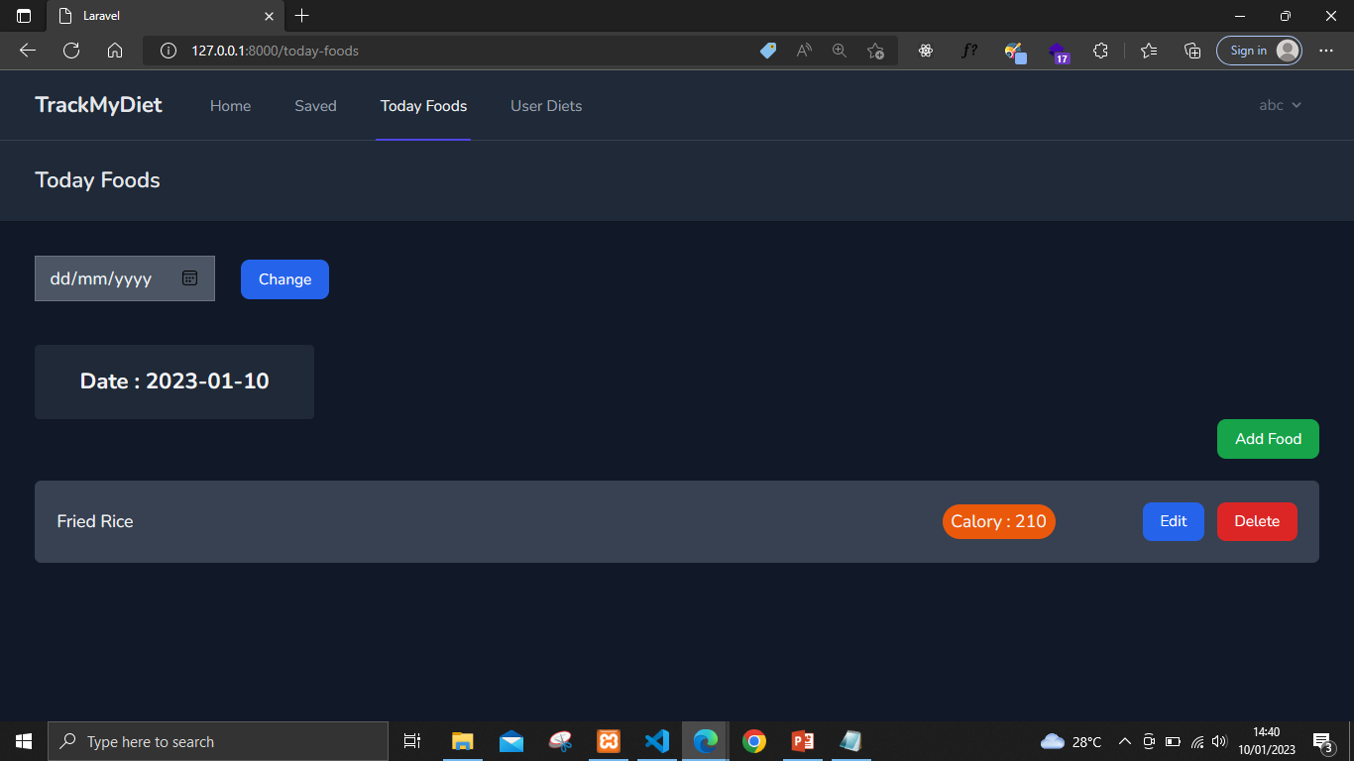Add this page to favorites
This screenshot has height=761, width=1354.
click(876, 50)
